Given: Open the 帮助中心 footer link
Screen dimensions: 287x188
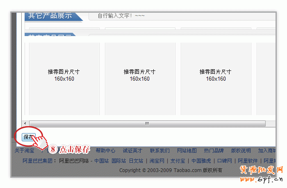Looking at the screenshot, I should (x=105, y=151).
